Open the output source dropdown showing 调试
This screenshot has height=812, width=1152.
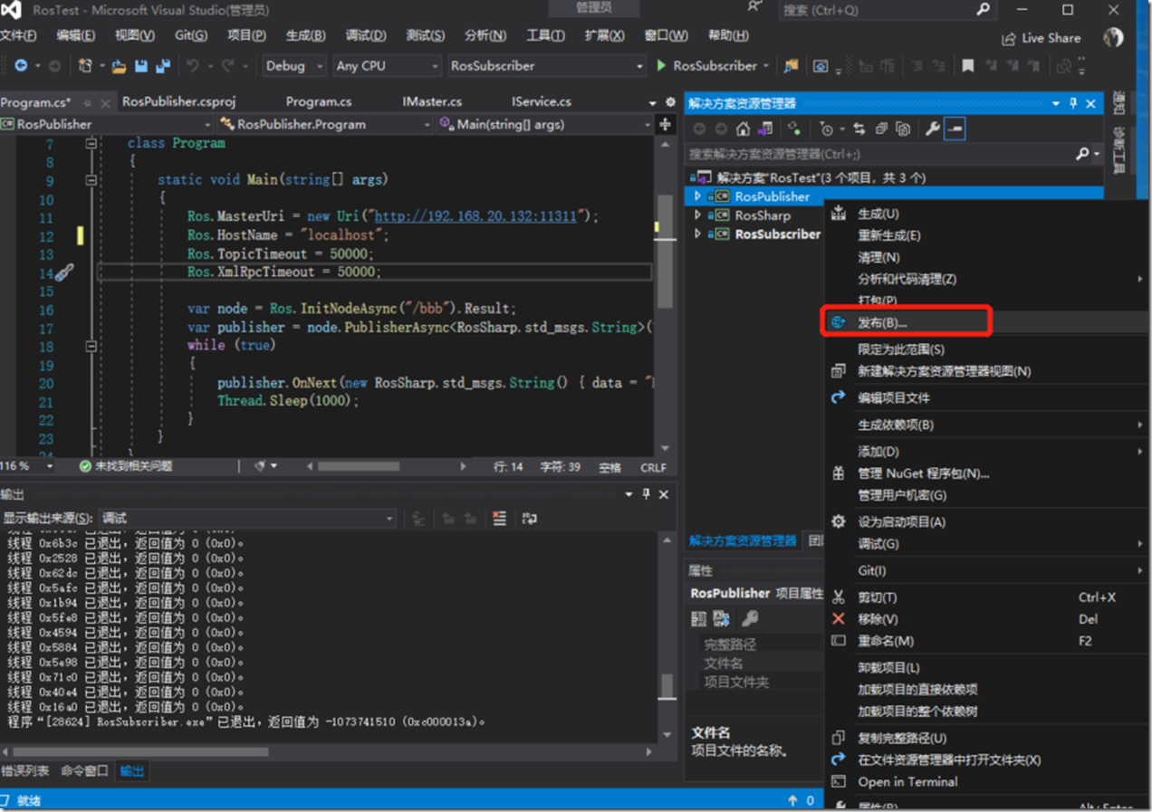[x=247, y=519]
